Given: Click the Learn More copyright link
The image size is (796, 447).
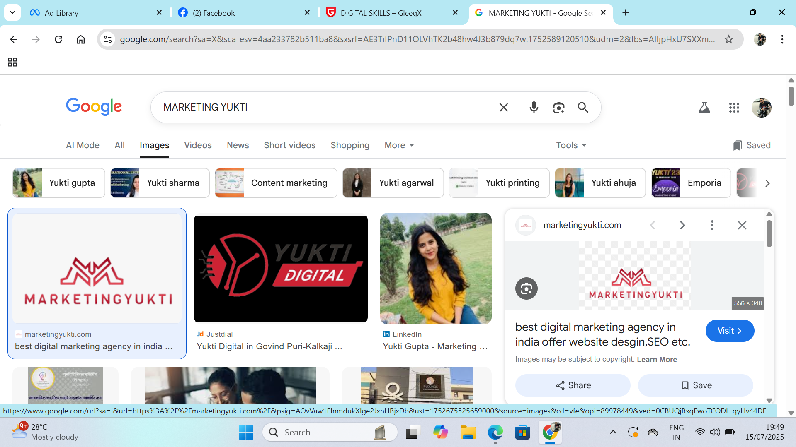Looking at the screenshot, I should pos(657,359).
